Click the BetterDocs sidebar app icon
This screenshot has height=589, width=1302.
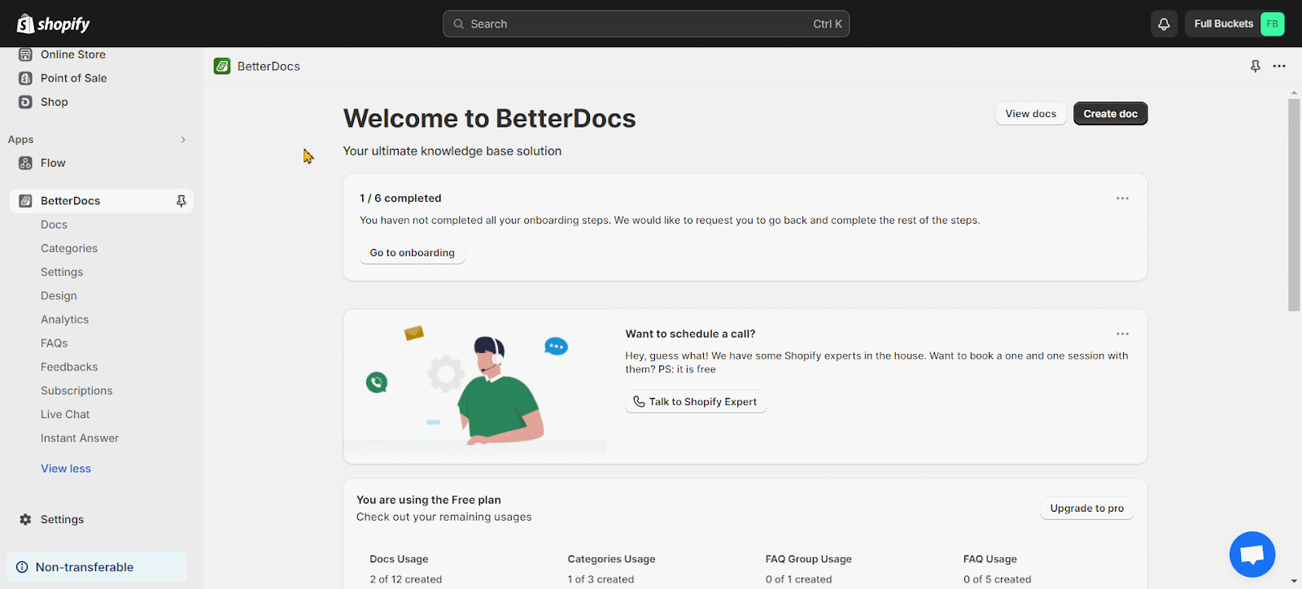(25, 201)
